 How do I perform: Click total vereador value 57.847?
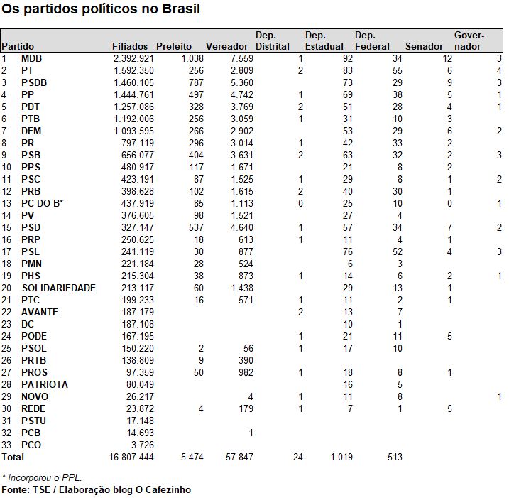(x=237, y=457)
